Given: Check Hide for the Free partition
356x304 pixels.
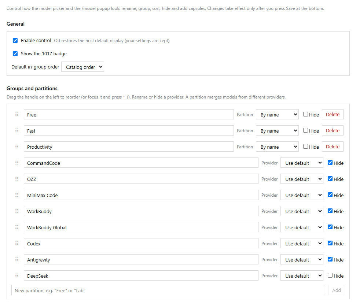Looking at the screenshot, I should click(306, 114).
